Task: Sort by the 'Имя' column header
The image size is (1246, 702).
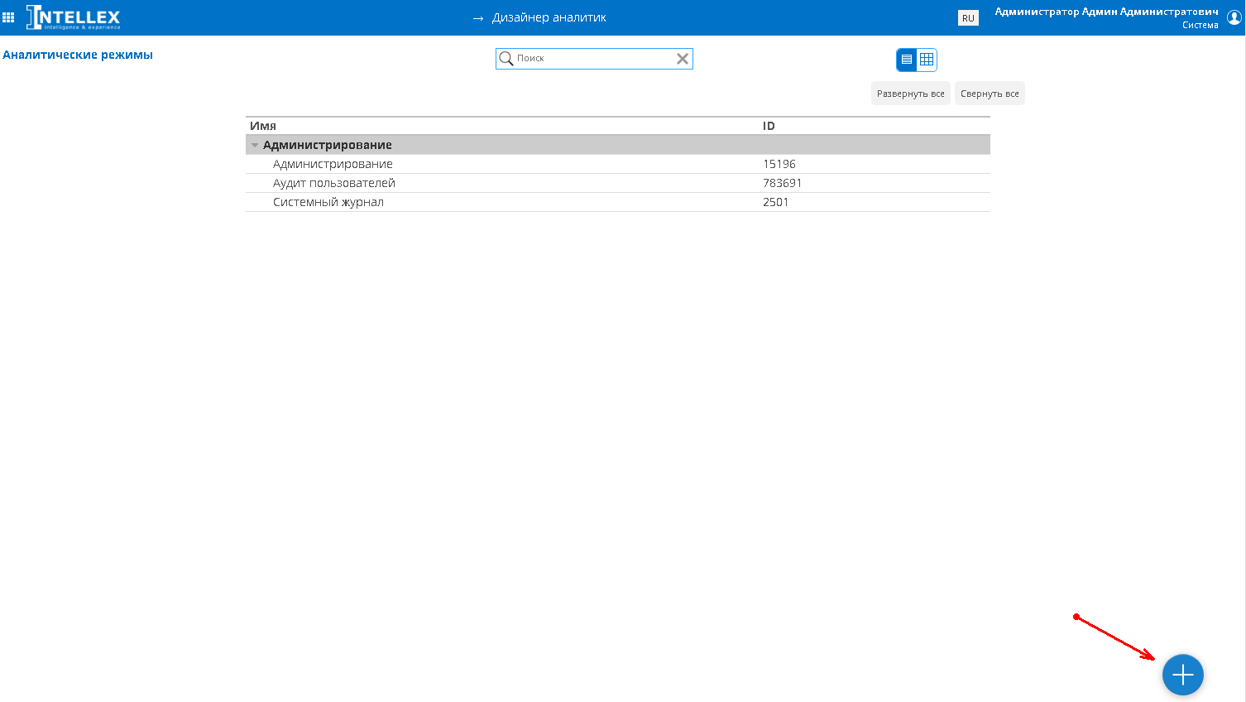Action: (263, 126)
